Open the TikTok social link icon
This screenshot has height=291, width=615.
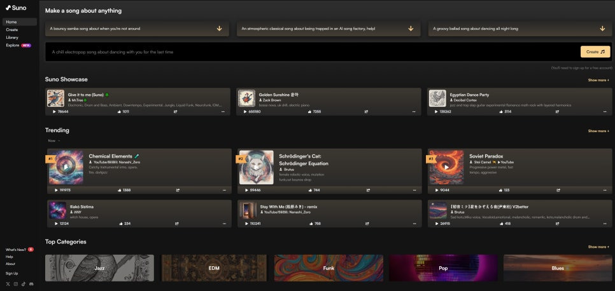coord(24,284)
